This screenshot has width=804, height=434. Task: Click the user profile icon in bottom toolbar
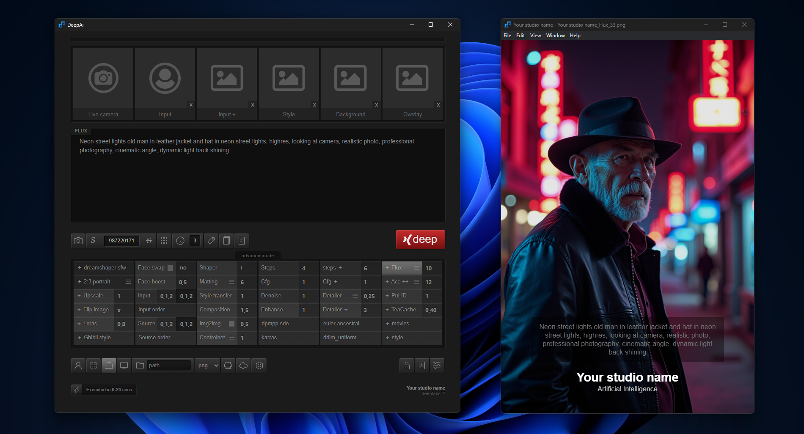click(78, 365)
